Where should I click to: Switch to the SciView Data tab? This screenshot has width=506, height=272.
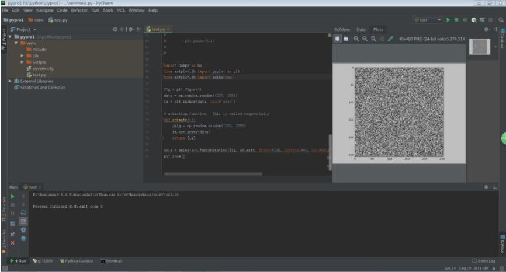tap(361, 29)
